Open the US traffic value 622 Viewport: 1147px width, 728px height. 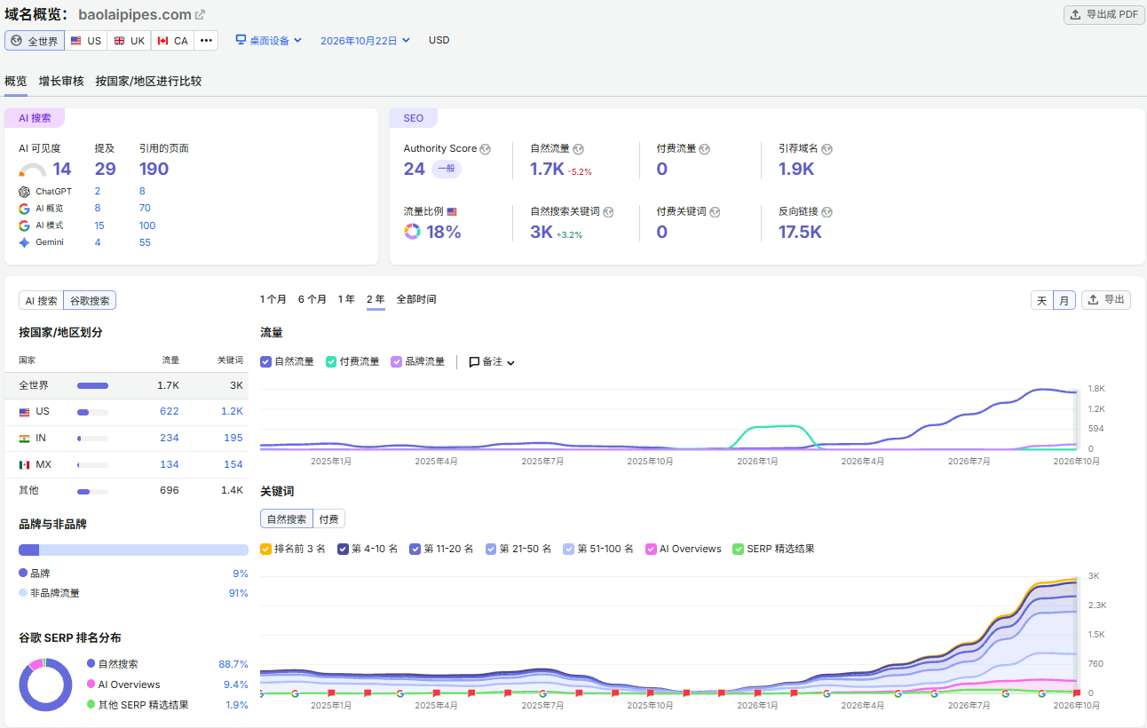(170, 412)
